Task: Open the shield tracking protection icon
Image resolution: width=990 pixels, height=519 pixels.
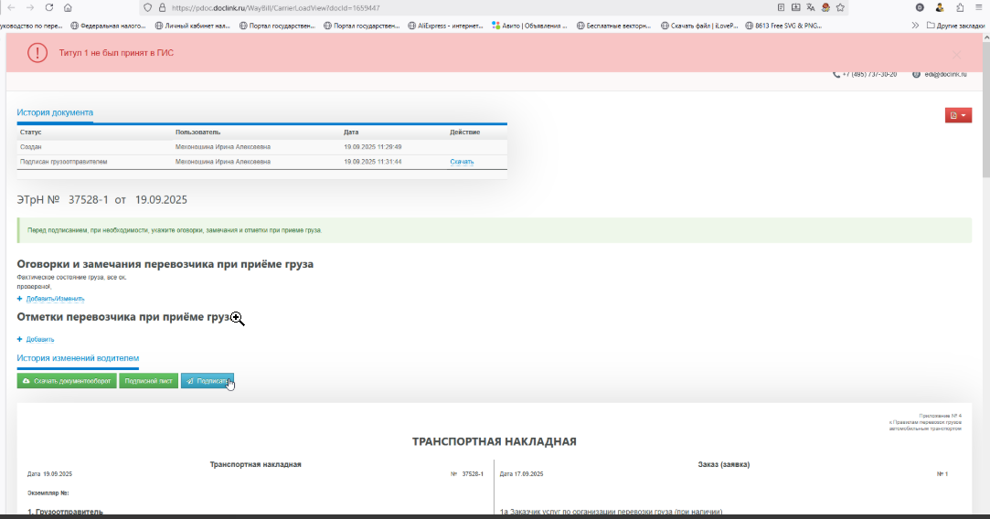Action: 148,7
